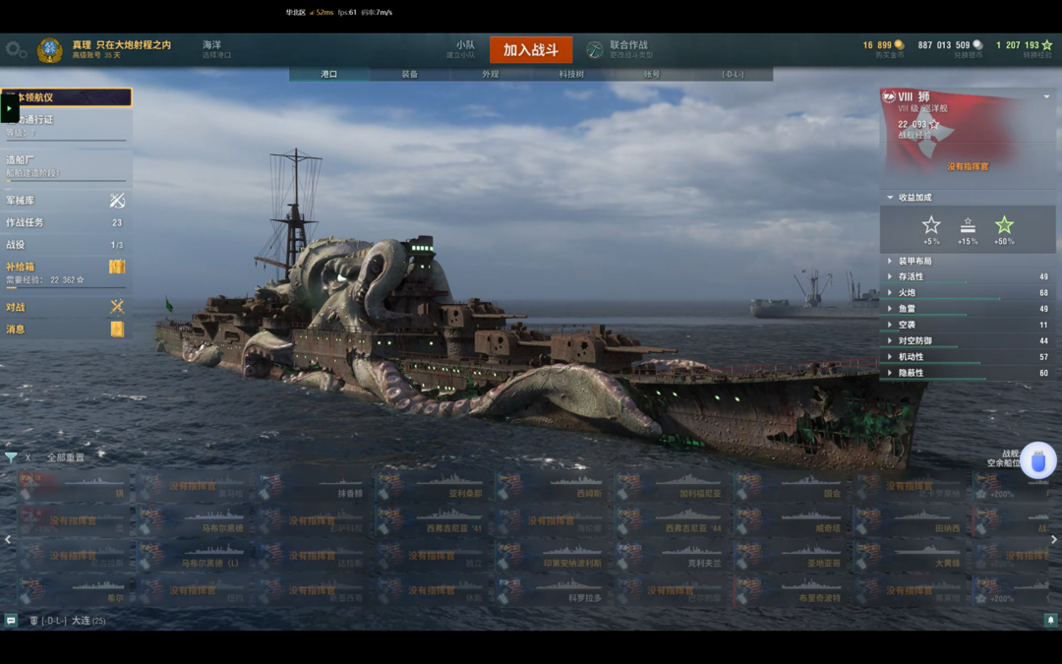
Task: Click the free XP green star icon
Action: click(x=1046, y=44)
